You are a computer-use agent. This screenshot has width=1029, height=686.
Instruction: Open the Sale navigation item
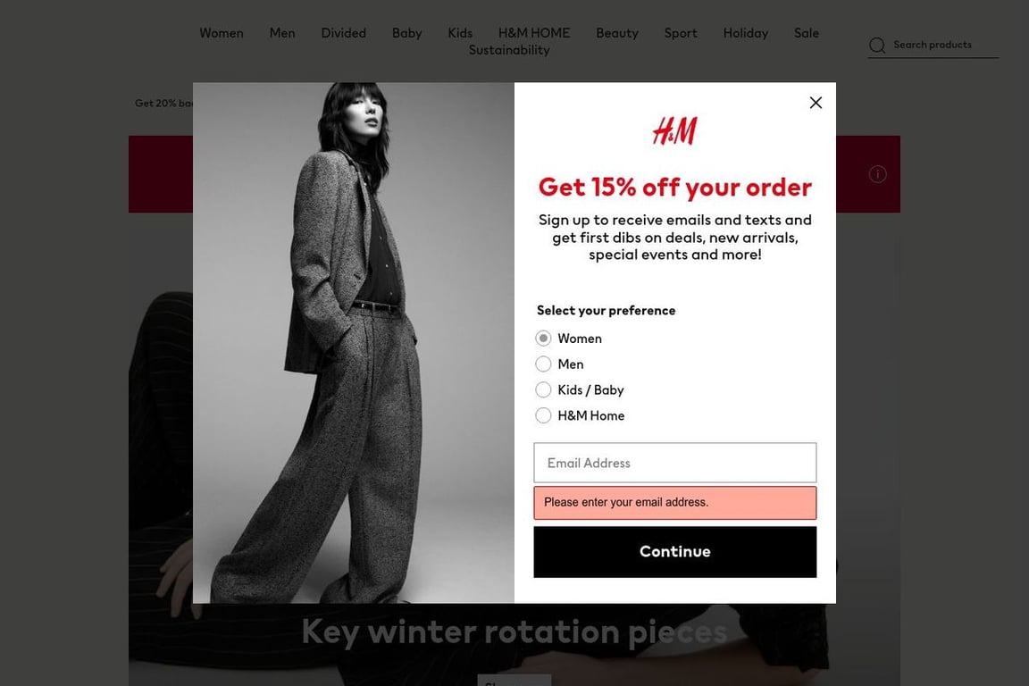point(806,33)
